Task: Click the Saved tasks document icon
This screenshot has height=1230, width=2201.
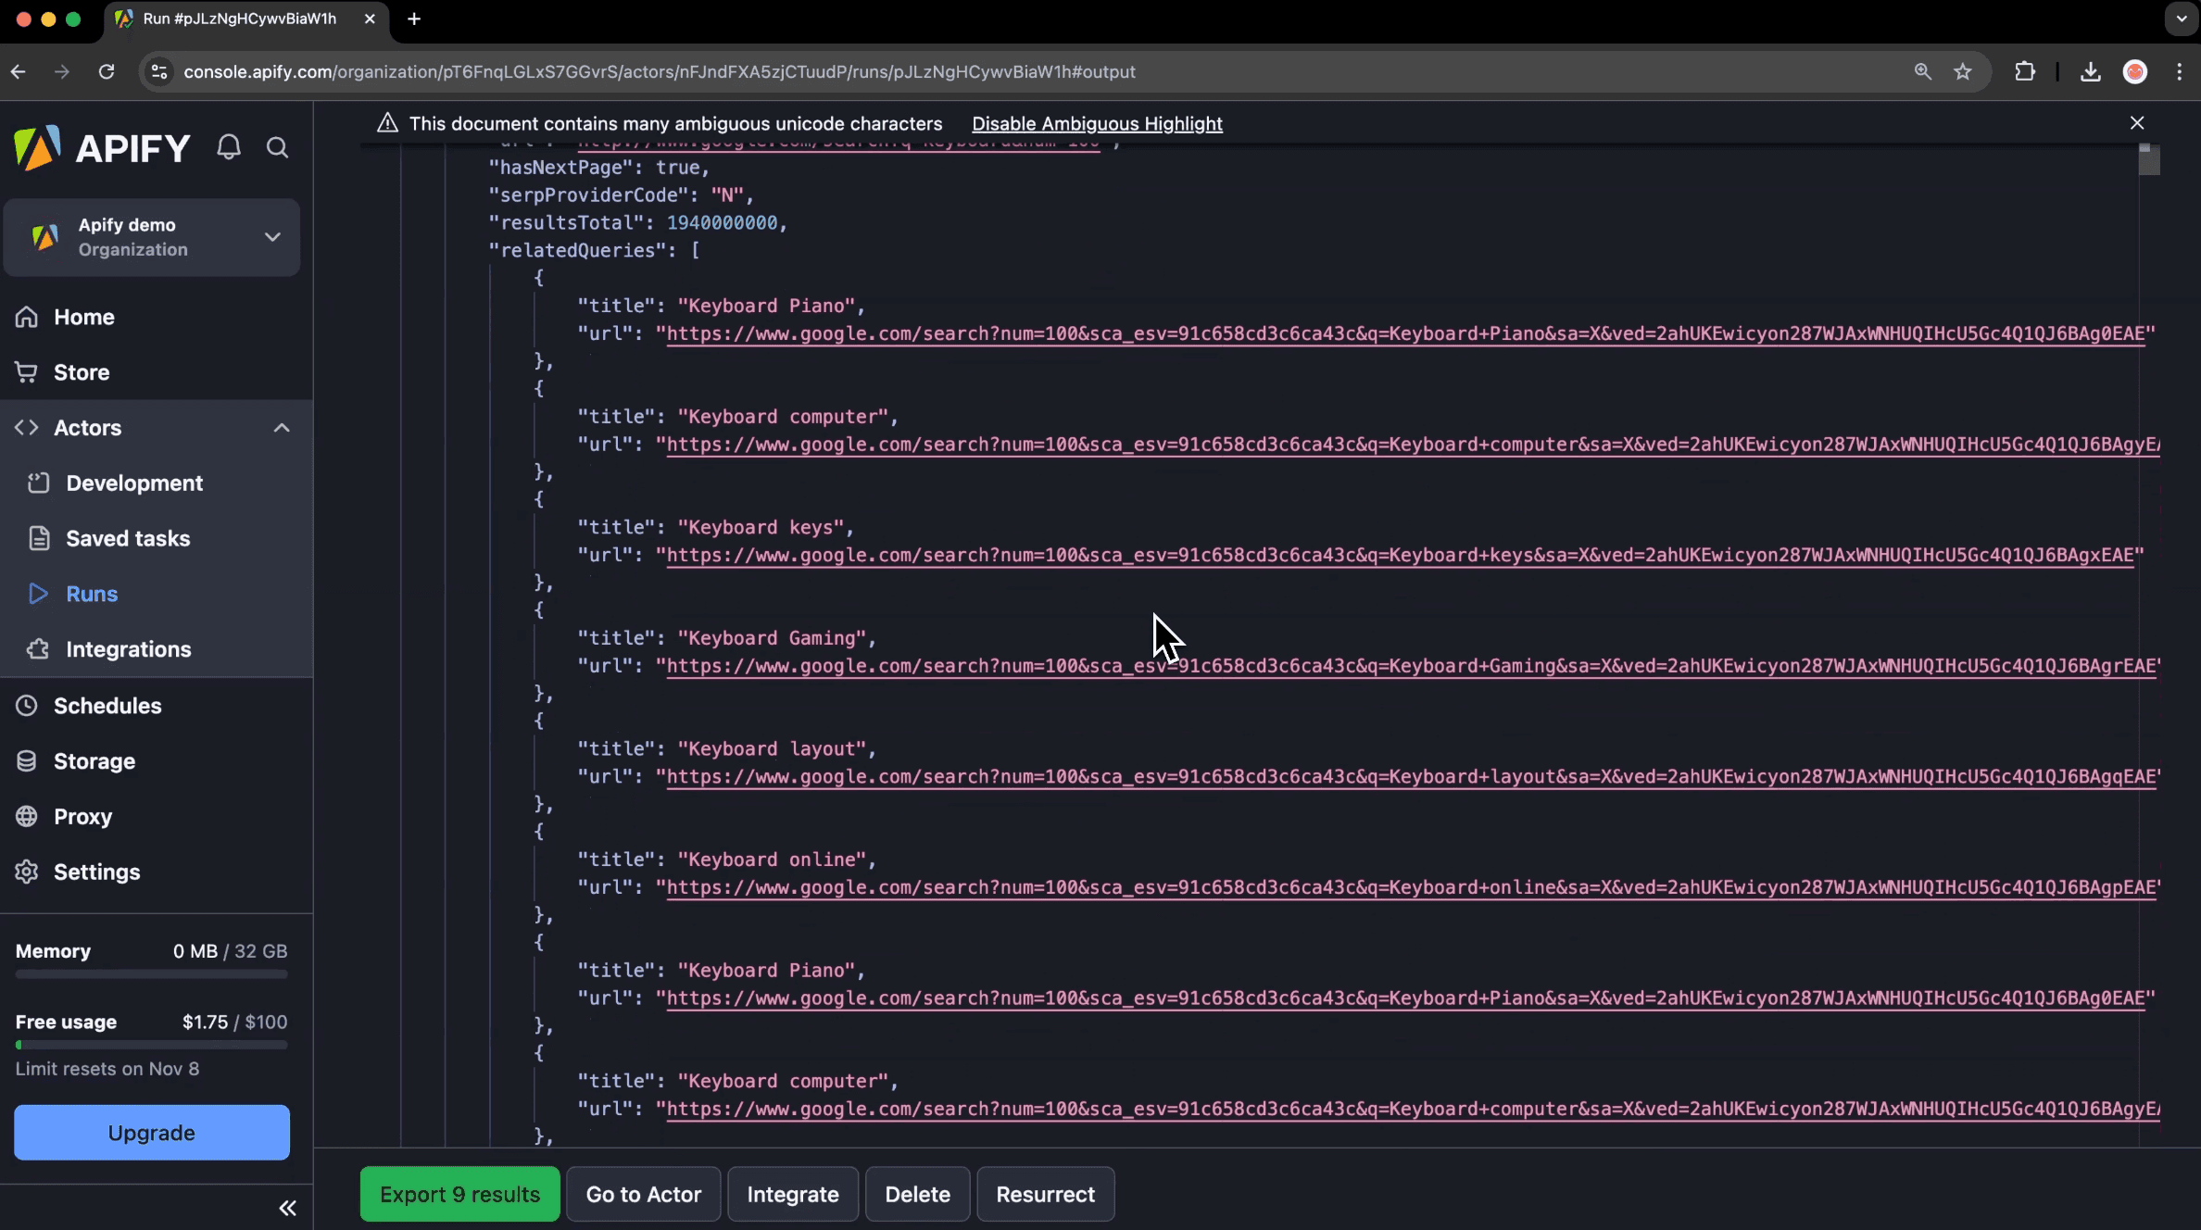Action: (38, 539)
